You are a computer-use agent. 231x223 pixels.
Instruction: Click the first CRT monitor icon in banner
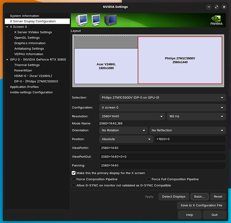82,20
